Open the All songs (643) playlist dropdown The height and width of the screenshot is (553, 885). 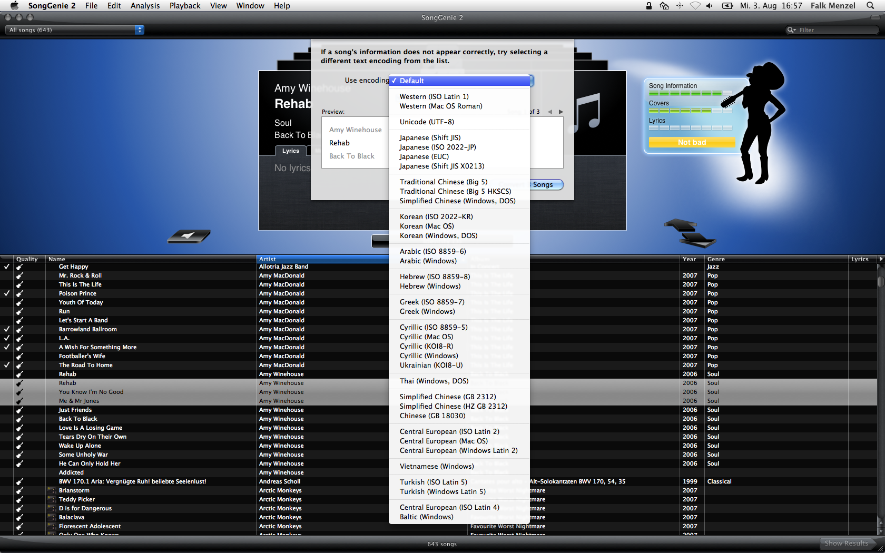(x=74, y=30)
